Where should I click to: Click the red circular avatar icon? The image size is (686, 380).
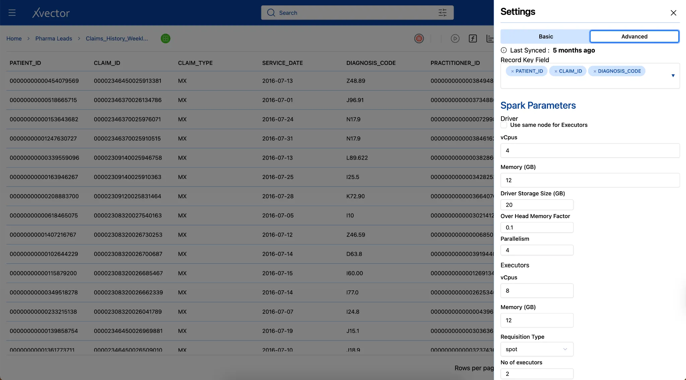(x=419, y=38)
